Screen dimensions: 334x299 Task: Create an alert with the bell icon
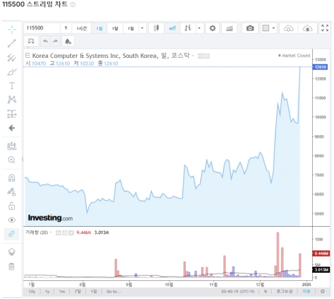(68, 41)
